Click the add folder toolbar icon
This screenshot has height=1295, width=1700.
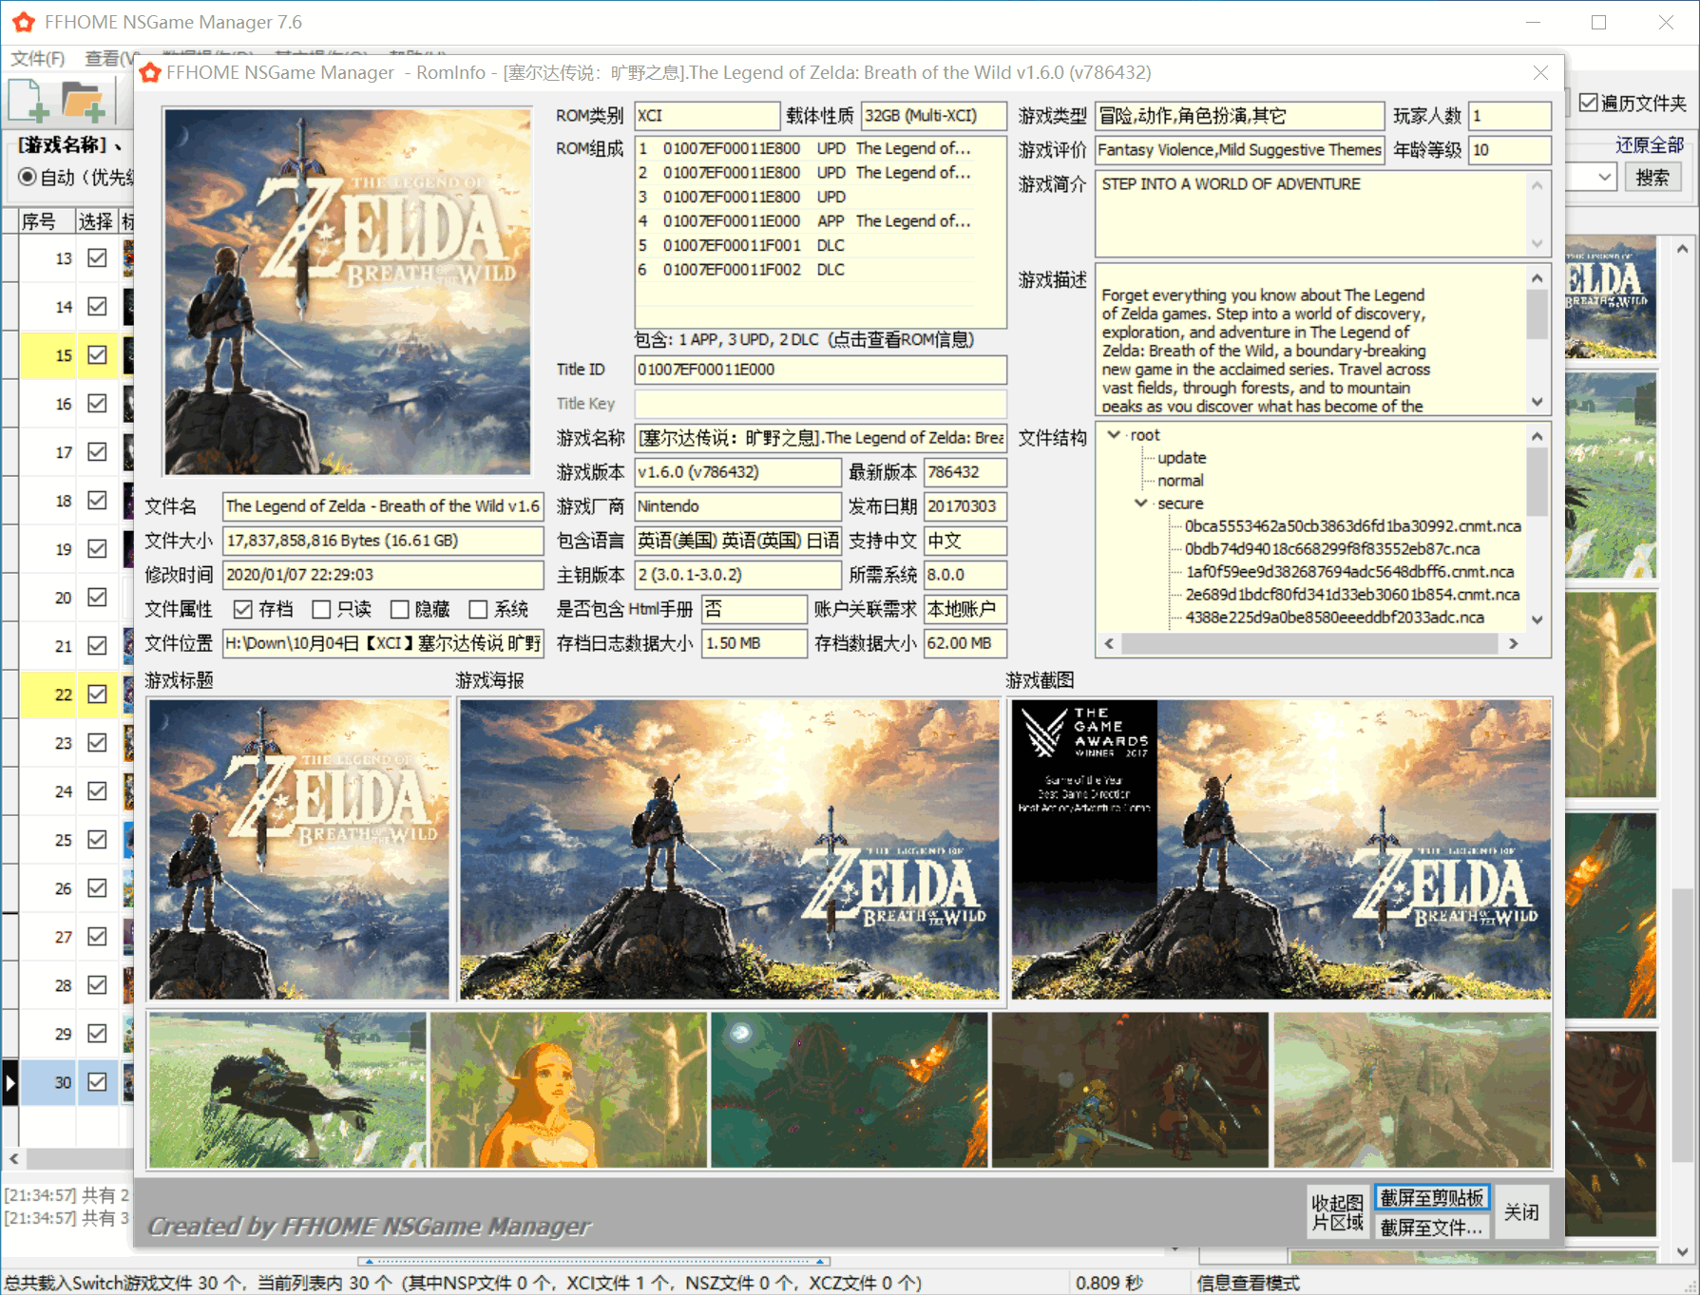click(x=83, y=102)
